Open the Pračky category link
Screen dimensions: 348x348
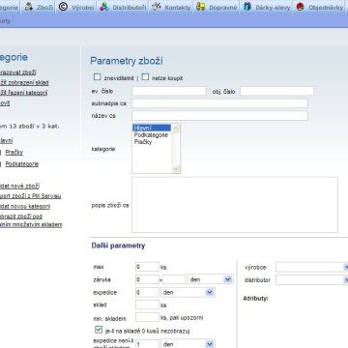click(14, 152)
